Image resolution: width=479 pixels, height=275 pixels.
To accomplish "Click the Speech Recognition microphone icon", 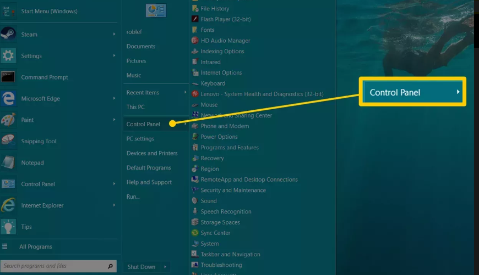I will click(195, 211).
